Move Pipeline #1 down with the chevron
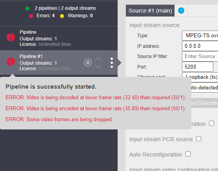This screenshot has height=171, width=218. tap(98, 67)
